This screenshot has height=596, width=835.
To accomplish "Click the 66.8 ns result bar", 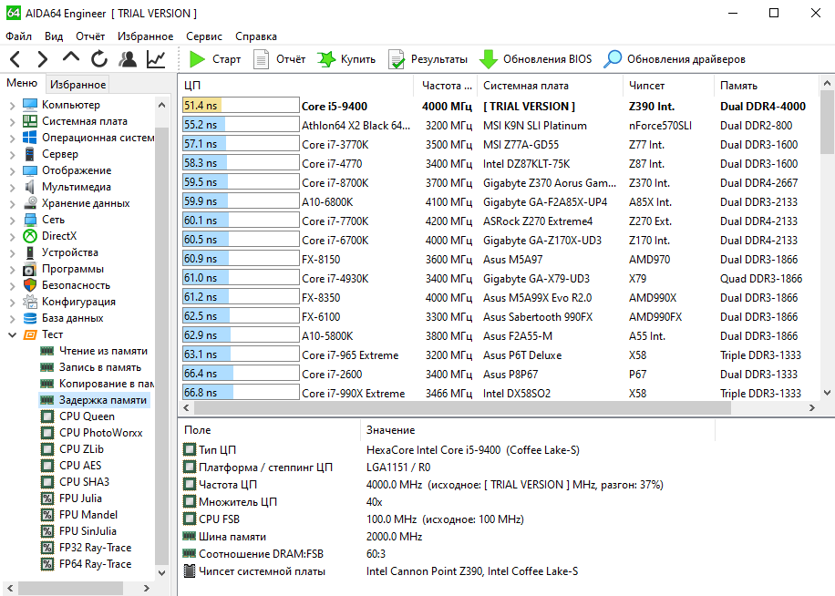I will tap(241, 393).
